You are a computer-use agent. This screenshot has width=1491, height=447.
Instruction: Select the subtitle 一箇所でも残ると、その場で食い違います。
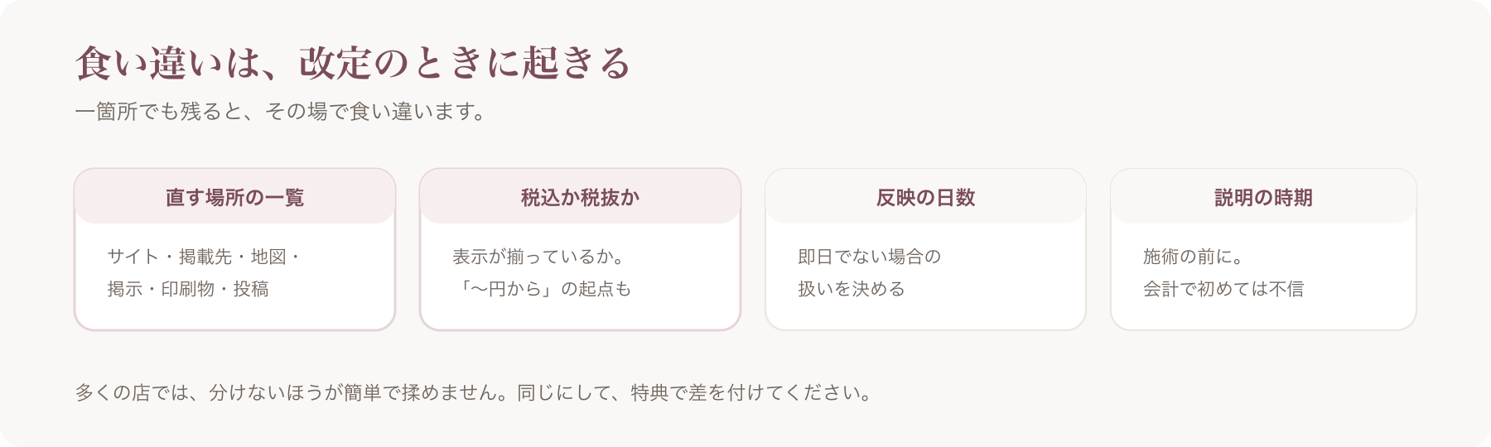click(x=282, y=112)
